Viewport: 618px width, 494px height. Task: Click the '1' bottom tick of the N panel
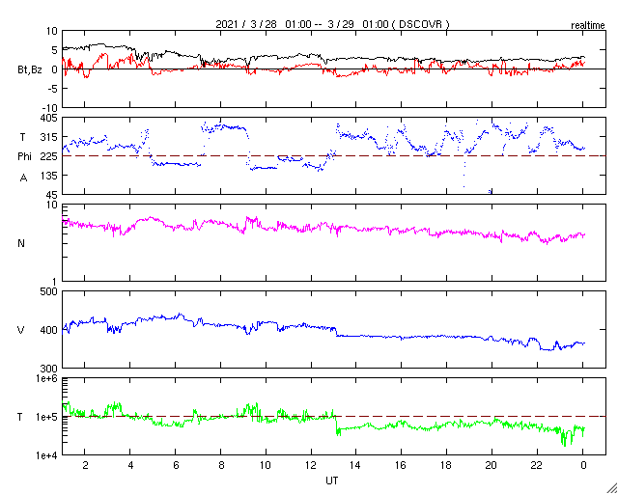[55, 282]
